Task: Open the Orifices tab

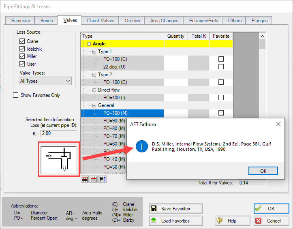Action: [x=132, y=21]
